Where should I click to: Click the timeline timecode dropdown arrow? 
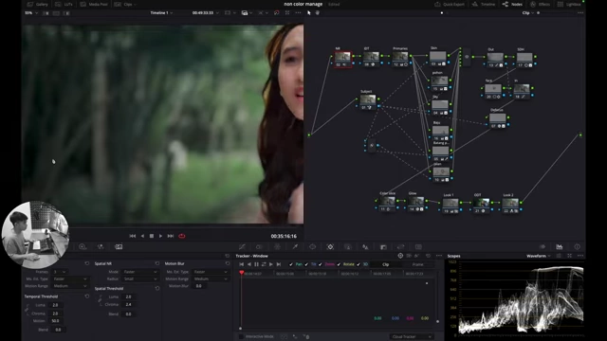click(217, 12)
